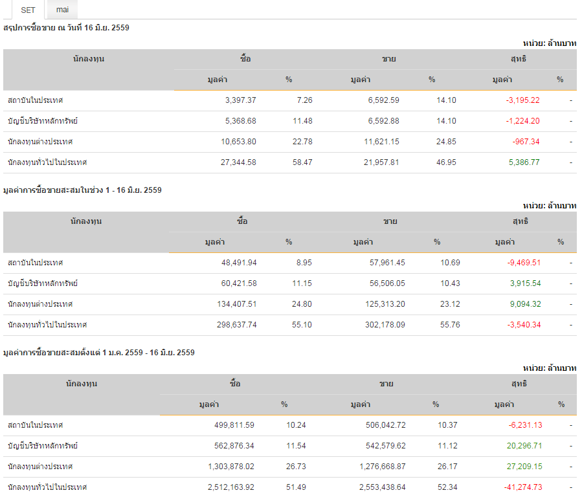Select sell value 11,621.15 for foreign investors

click(381, 142)
